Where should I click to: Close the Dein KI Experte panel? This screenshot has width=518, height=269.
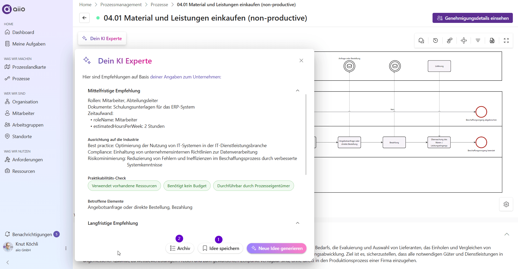pos(301,60)
